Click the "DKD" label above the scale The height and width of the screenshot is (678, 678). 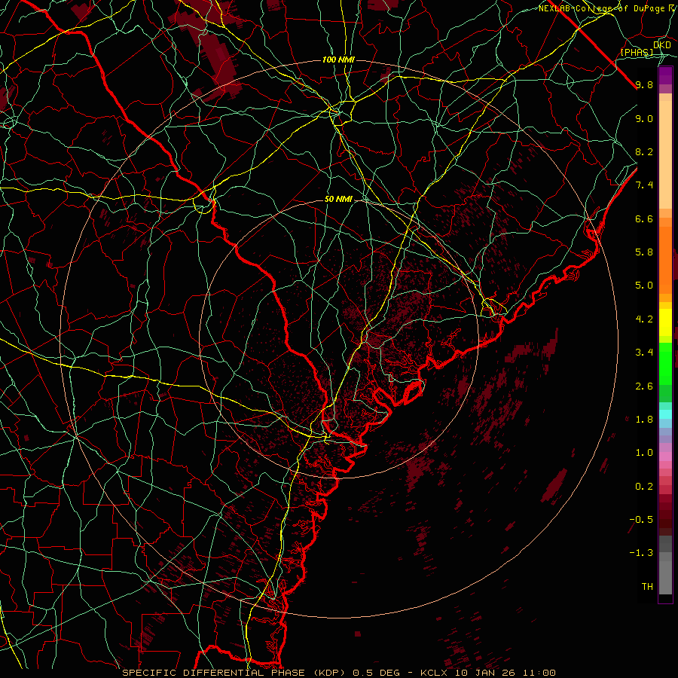[x=662, y=45]
